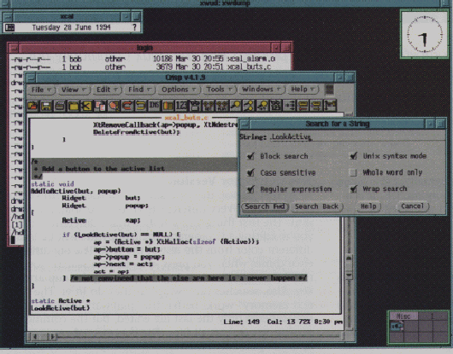453x354 pixels.
Task: Open the Windows menu dropdown
Action: (x=262, y=90)
